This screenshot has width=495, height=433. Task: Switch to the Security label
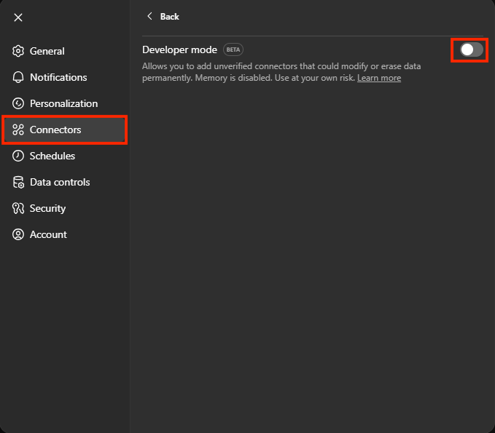click(47, 208)
